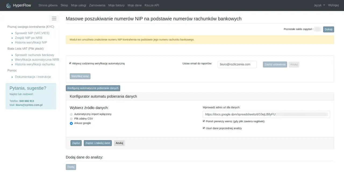
Task: Click the report email input field
Action: 237,64
